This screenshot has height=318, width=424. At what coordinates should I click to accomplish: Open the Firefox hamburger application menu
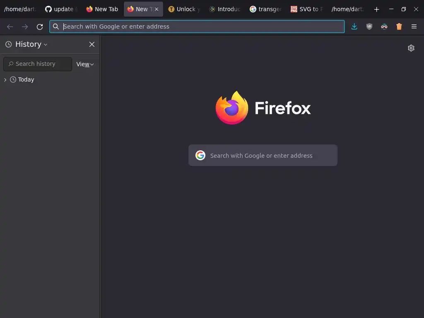(414, 26)
